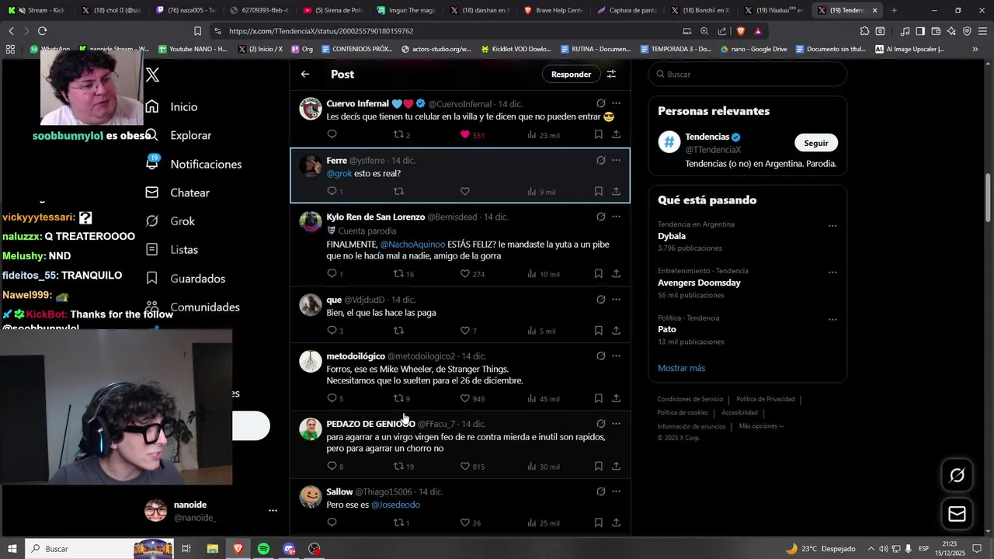Bookmark Ferre's reply
Image resolution: width=994 pixels, height=559 pixels.
pos(598,192)
